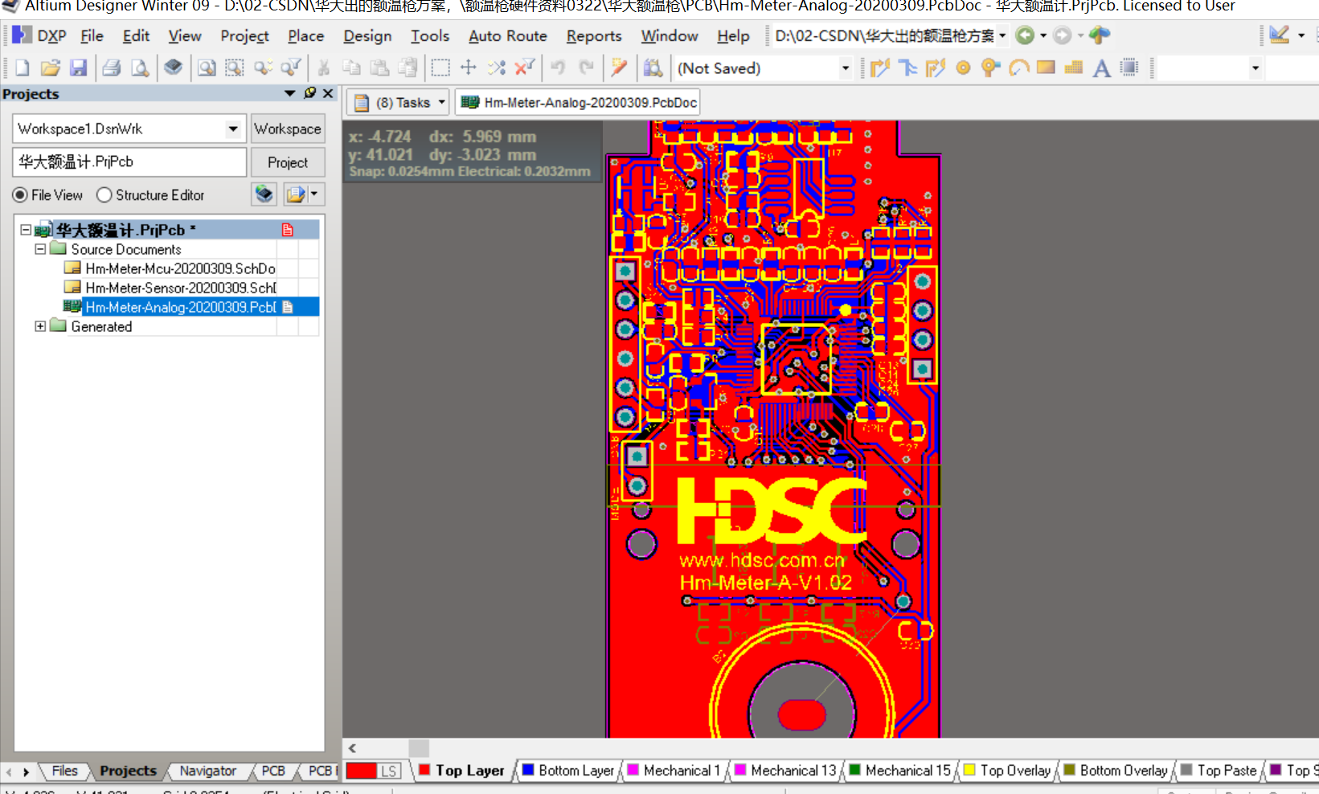Place via icon in wiring toolbar

(990, 68)
